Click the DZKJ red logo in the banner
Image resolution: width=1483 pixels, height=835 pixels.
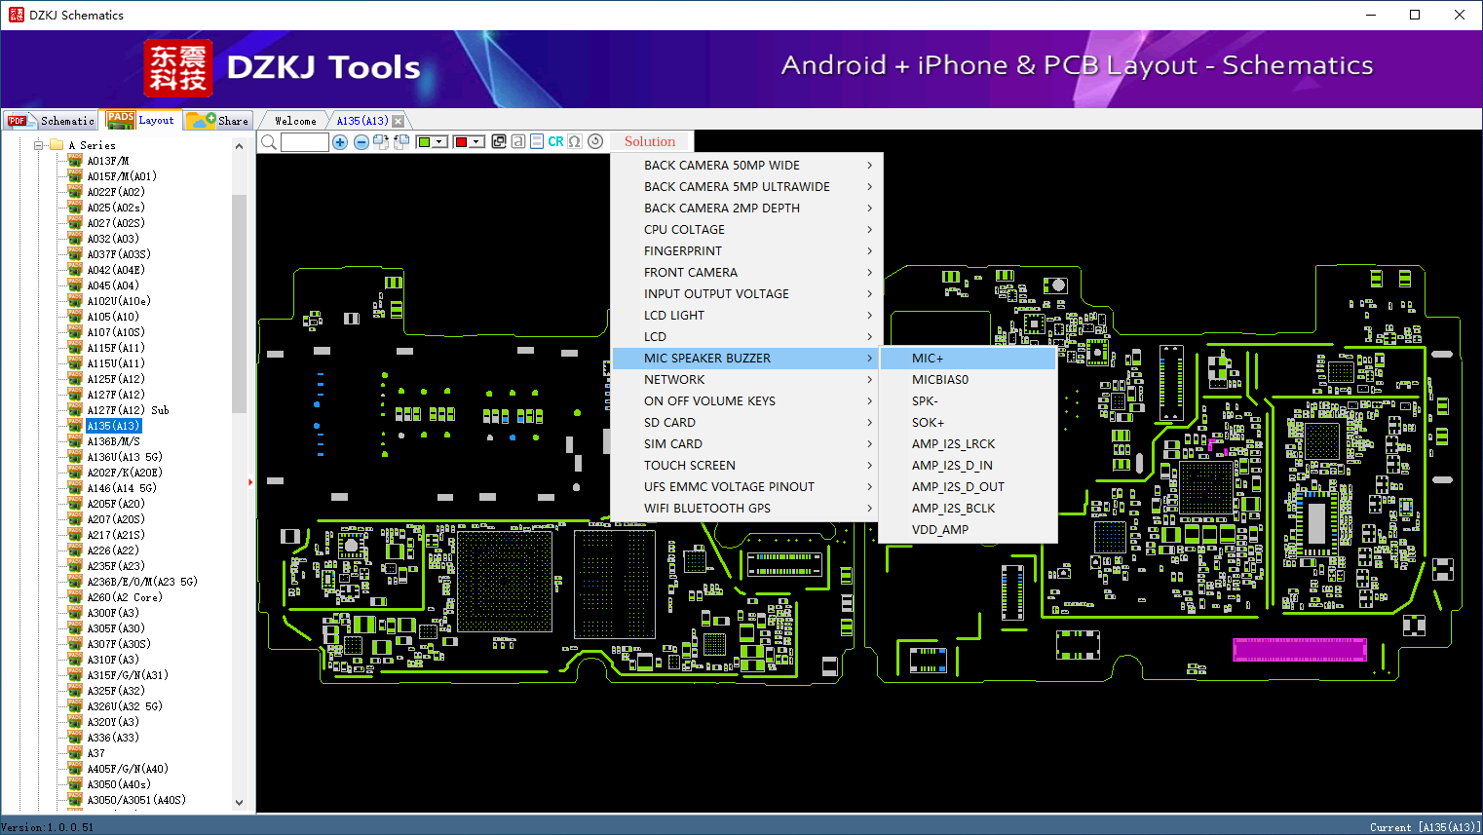[177, 68]
